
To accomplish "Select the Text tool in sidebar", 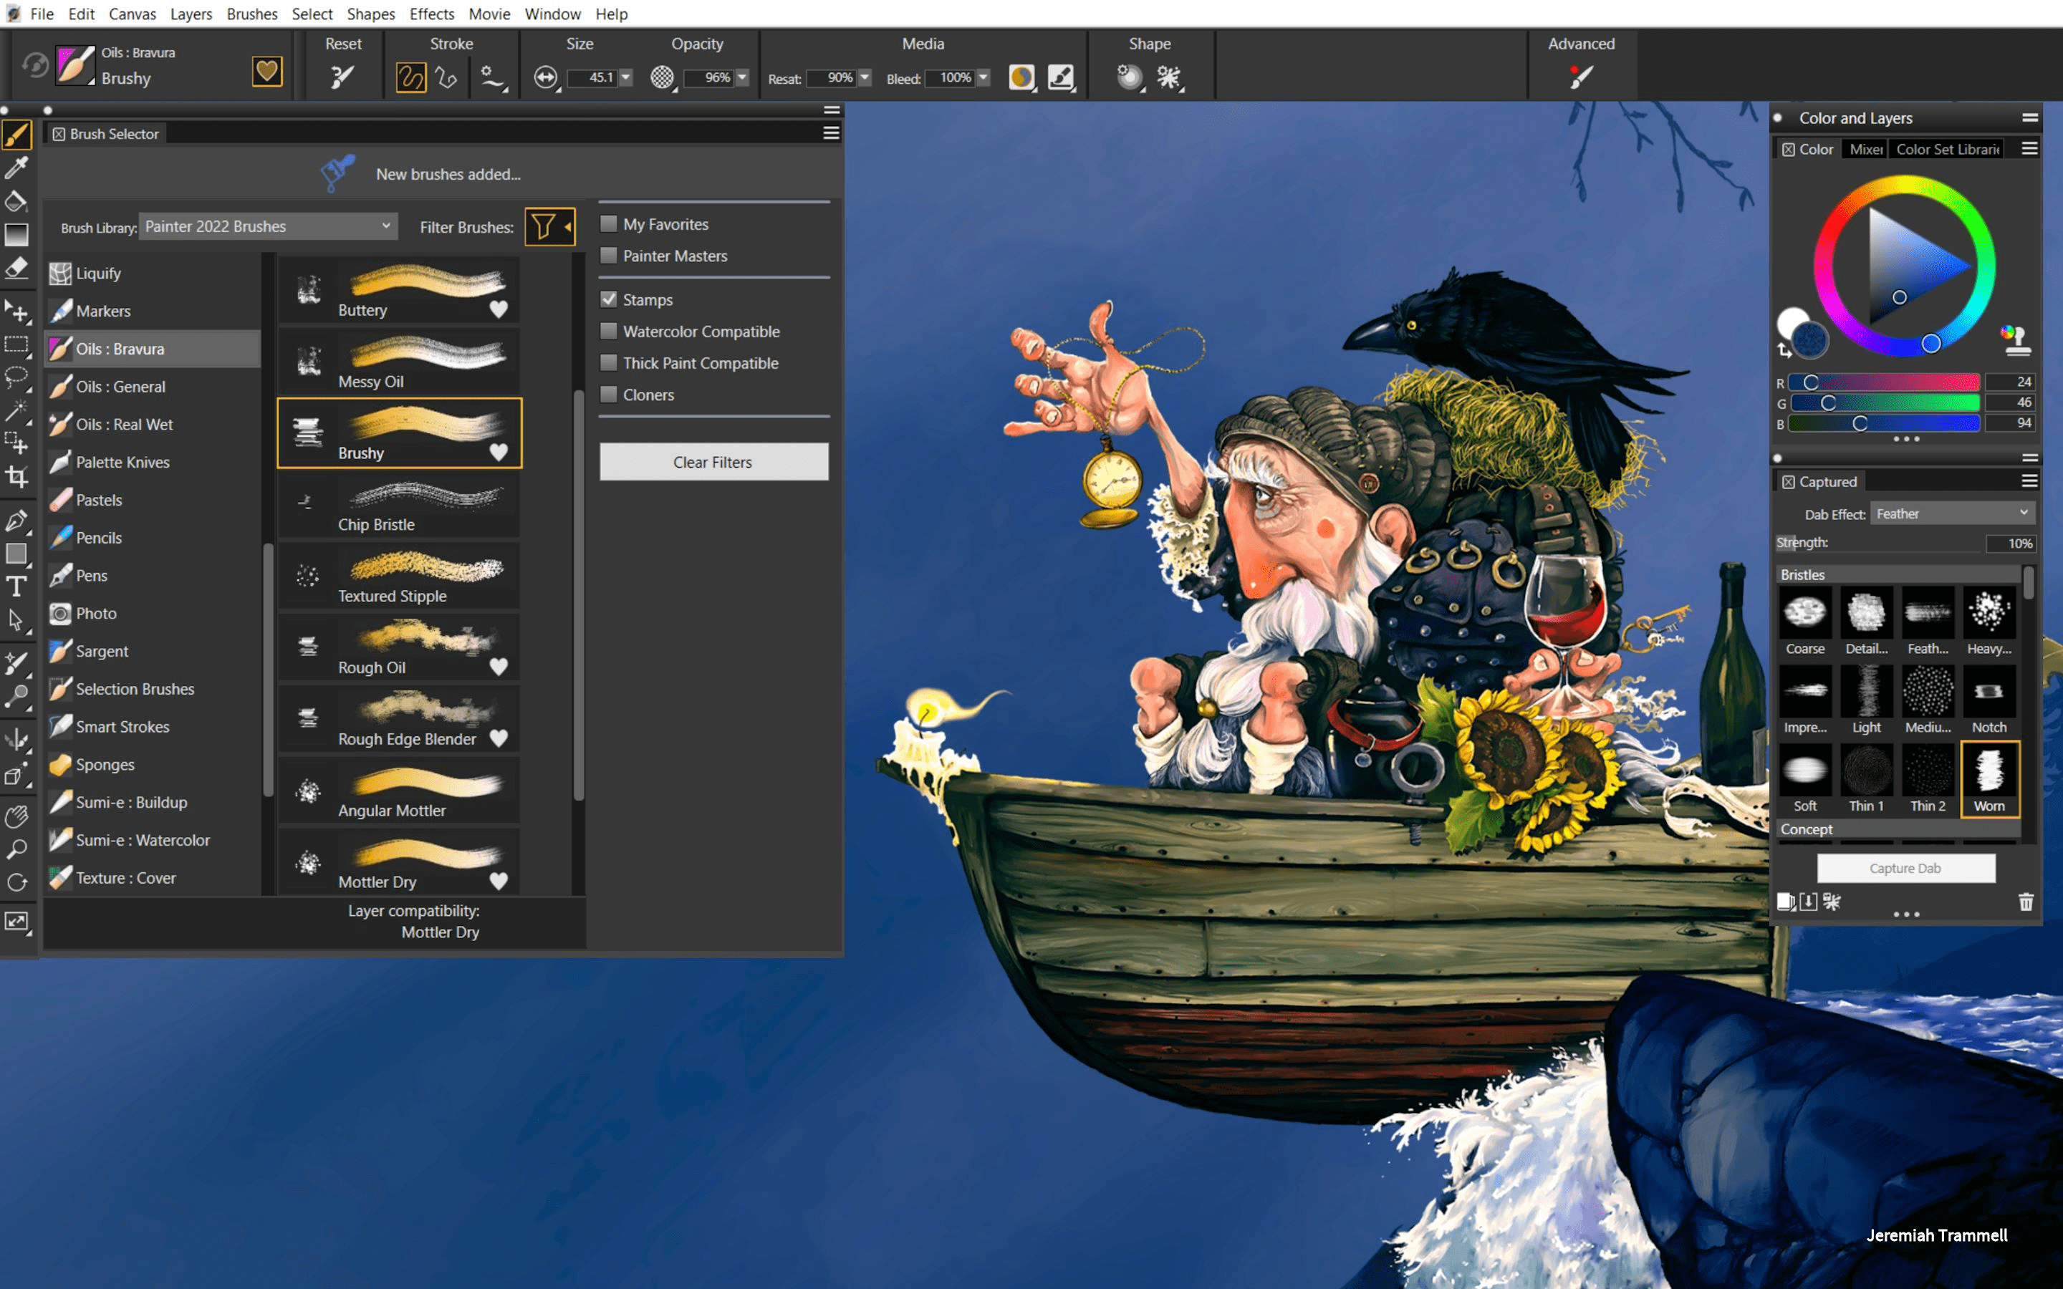I will (x=16, y=585).
